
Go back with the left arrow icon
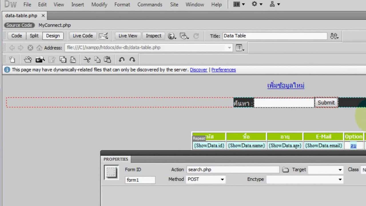tap(12, 48)
